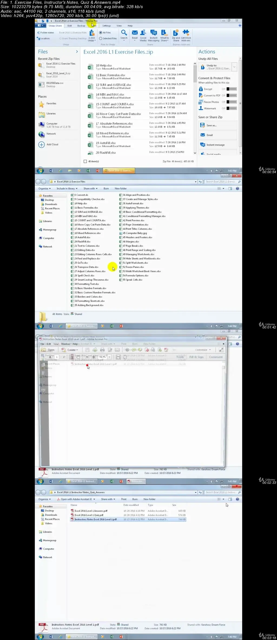Open Share with dropdown in Exercise Files Explorer

(90, 189)
